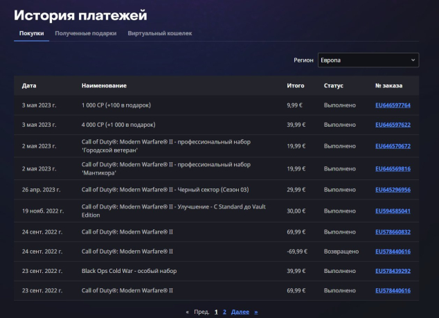Click order number EU578660832
Image resolution: width=439 pixels, height=318 pixels.
pos(393,232)
